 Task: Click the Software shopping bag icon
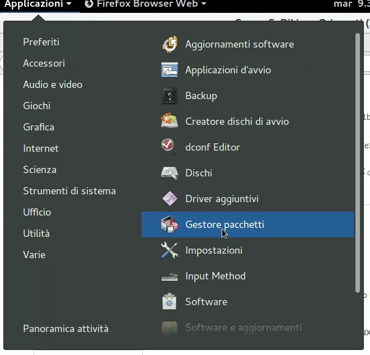pos(170,302)
